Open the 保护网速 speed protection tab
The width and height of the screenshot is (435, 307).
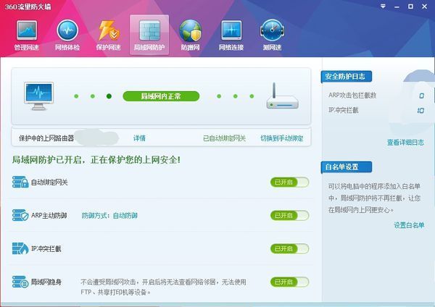[x=109, y=35]
